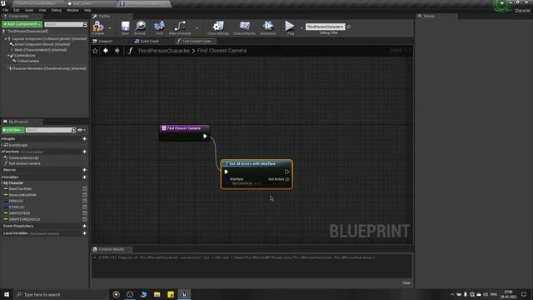The height and width of the screenshot is (300, 533).
Task: Toggle STARLOC variable editable eye
Action: click(x=85, y=207)
